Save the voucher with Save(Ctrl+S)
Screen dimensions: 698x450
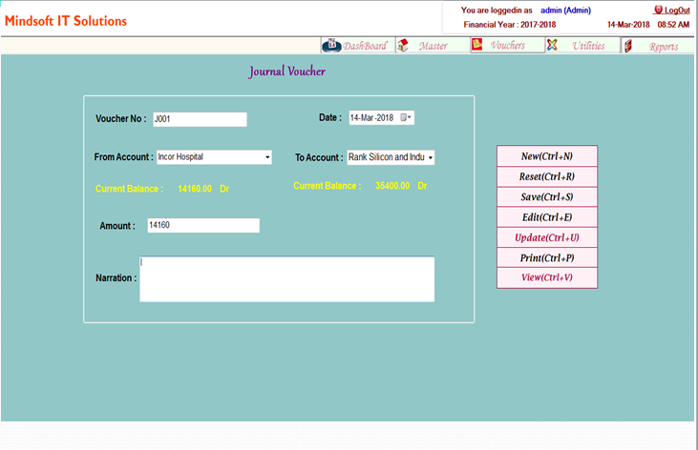(x=547, y=197)
